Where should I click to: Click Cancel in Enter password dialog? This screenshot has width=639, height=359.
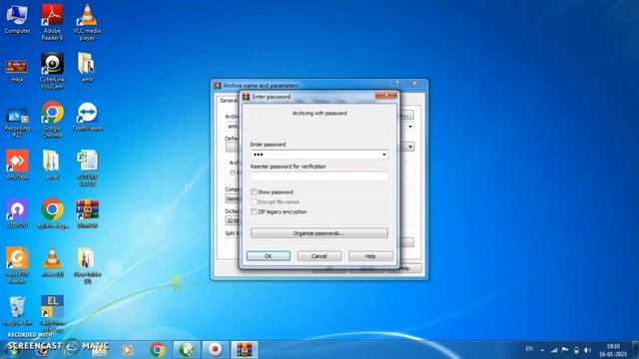[x=319, y=256]
